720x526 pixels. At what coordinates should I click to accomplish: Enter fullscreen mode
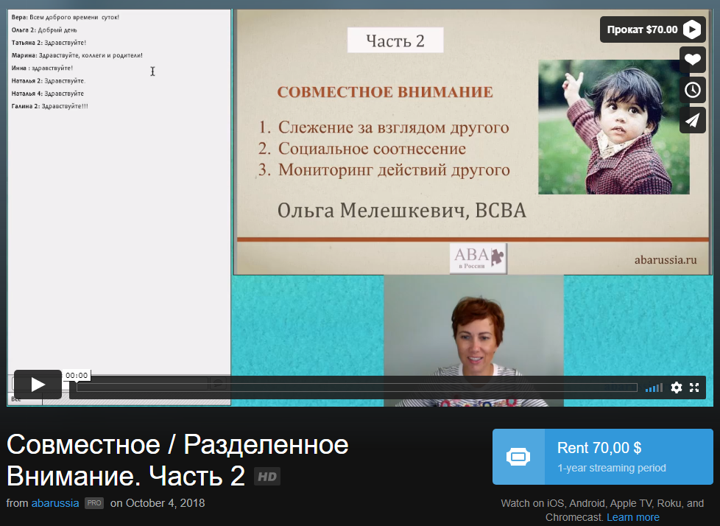[x=694, y=387]
